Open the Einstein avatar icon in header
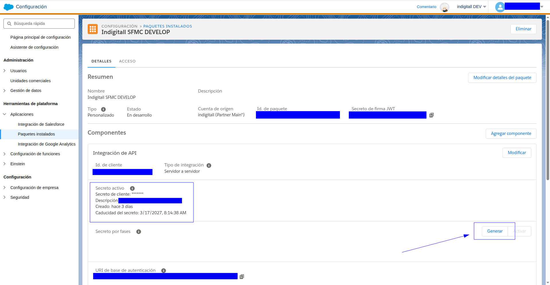The image size is (550, 285). click(x=444, y=7)
